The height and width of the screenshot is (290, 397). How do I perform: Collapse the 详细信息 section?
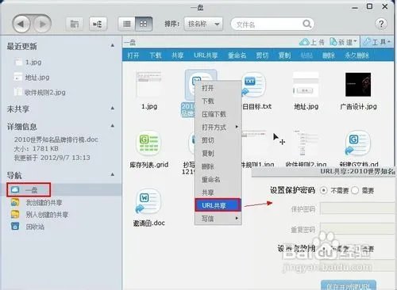click(x=113, y=126)
